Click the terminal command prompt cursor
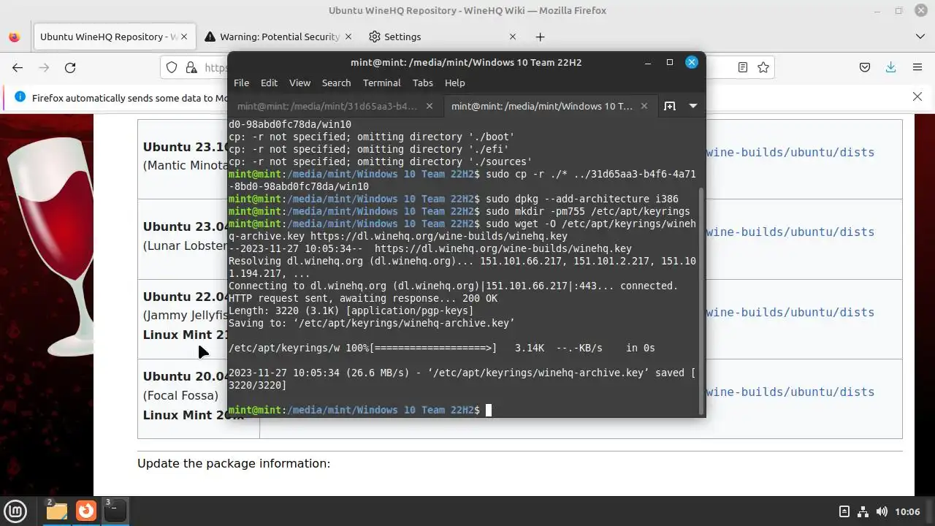The height and width of the screenshot is (526, 935). click(489, 410)
